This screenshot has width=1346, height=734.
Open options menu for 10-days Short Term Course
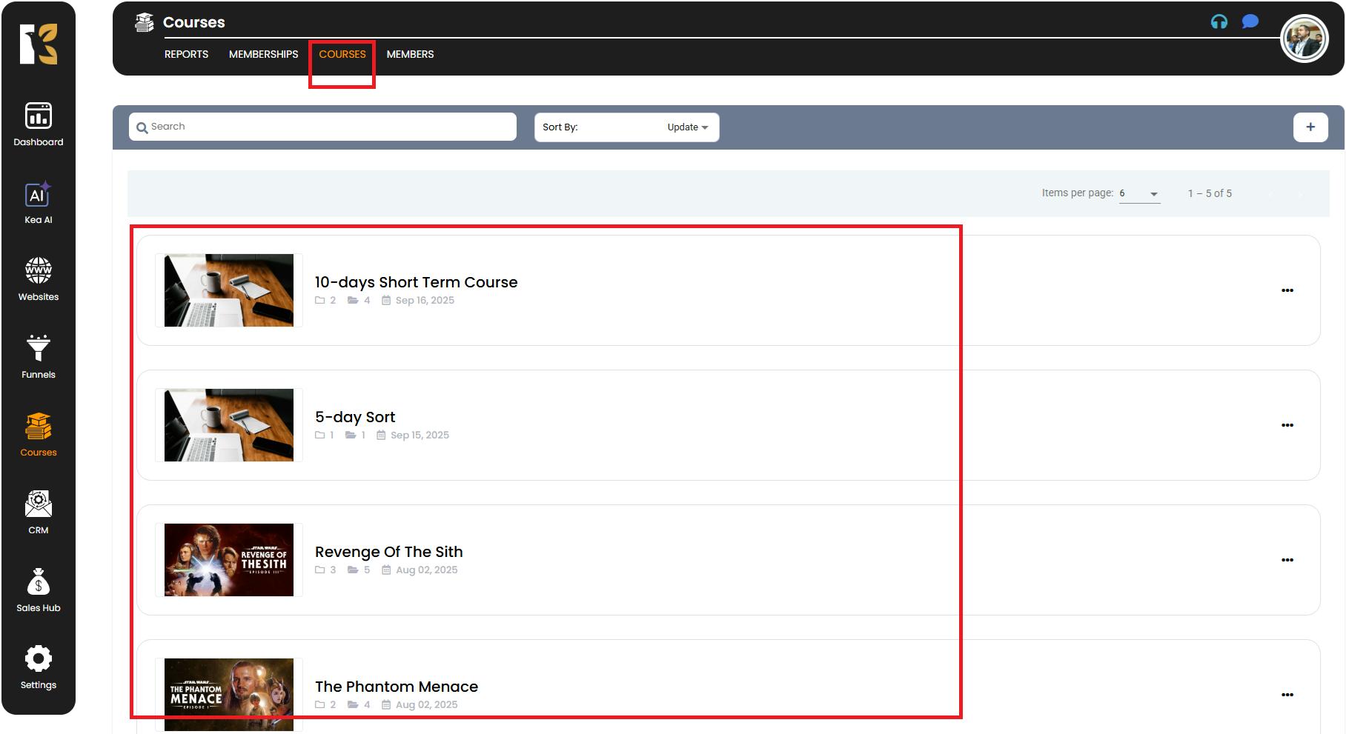1287,290
